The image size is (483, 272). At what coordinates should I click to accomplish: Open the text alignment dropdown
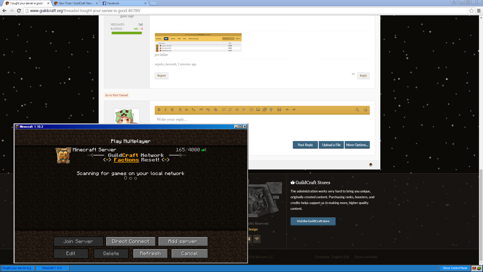point(216,110)
